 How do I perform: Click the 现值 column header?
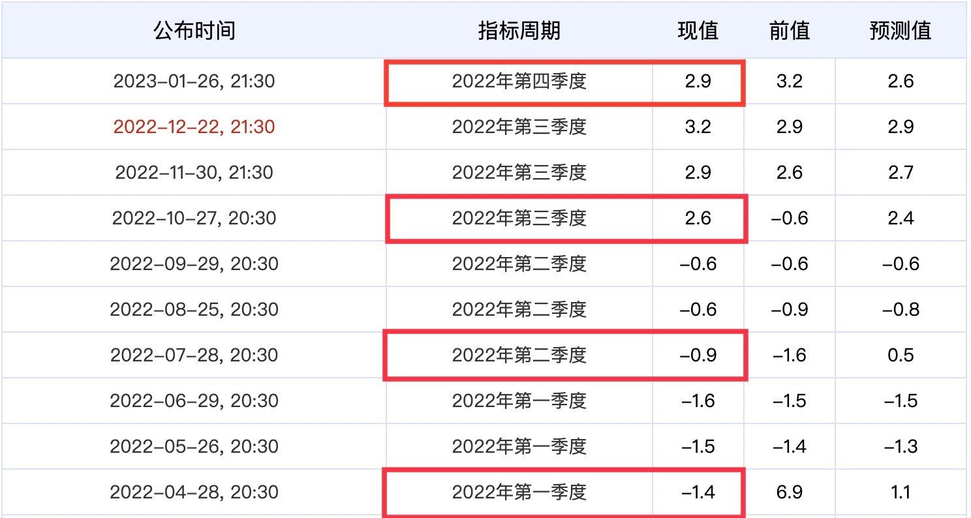click(698, 31)
